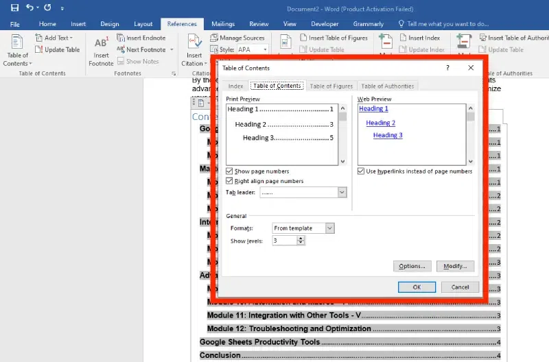Viewport: 549px width, 362px height.
Task: Click the dialog Help question mark
Action: 447,68
